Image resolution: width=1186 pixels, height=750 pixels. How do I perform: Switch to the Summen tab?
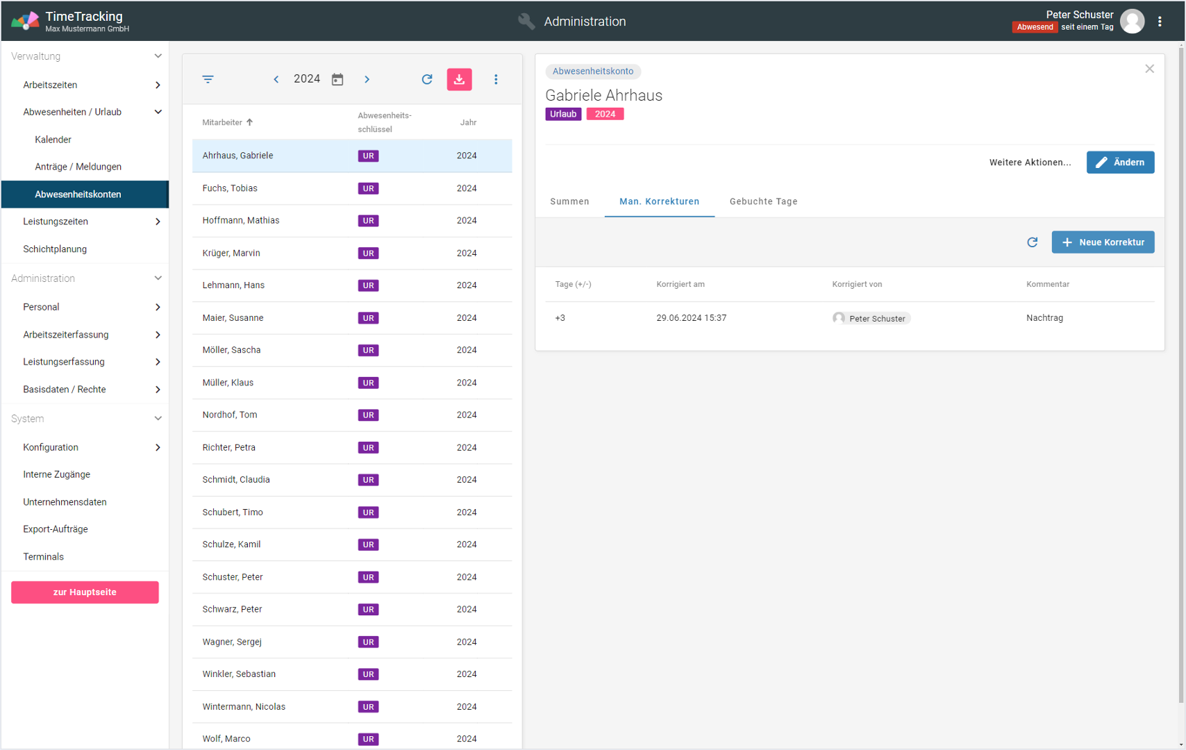tap(569, 201)
